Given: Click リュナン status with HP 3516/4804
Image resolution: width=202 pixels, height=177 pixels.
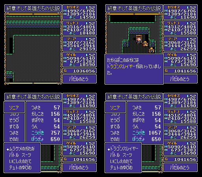Looking at the screenshot, I should (79, 28).
